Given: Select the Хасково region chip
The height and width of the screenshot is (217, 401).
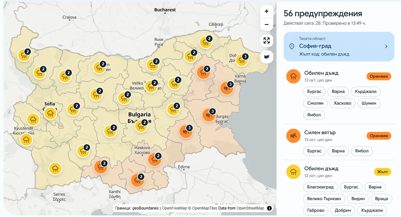Looking at the screenshot, I should tap(343, 103).
